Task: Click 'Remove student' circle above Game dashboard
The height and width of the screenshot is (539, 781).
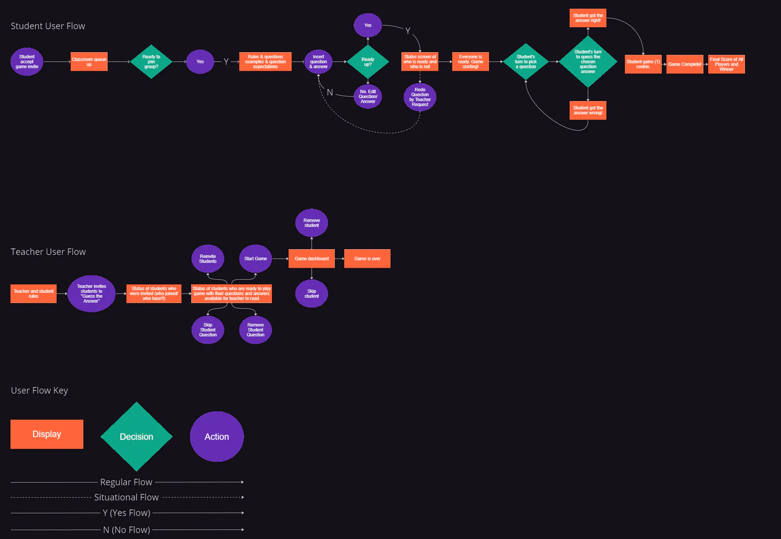Action: pos(311,223)
